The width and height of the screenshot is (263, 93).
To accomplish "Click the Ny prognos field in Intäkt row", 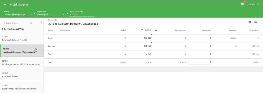I will [x=199, y=38].
